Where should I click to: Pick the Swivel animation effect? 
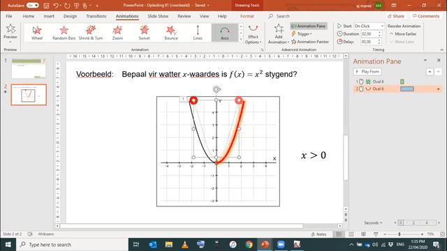pyautogui.click(x=145, y=33)
